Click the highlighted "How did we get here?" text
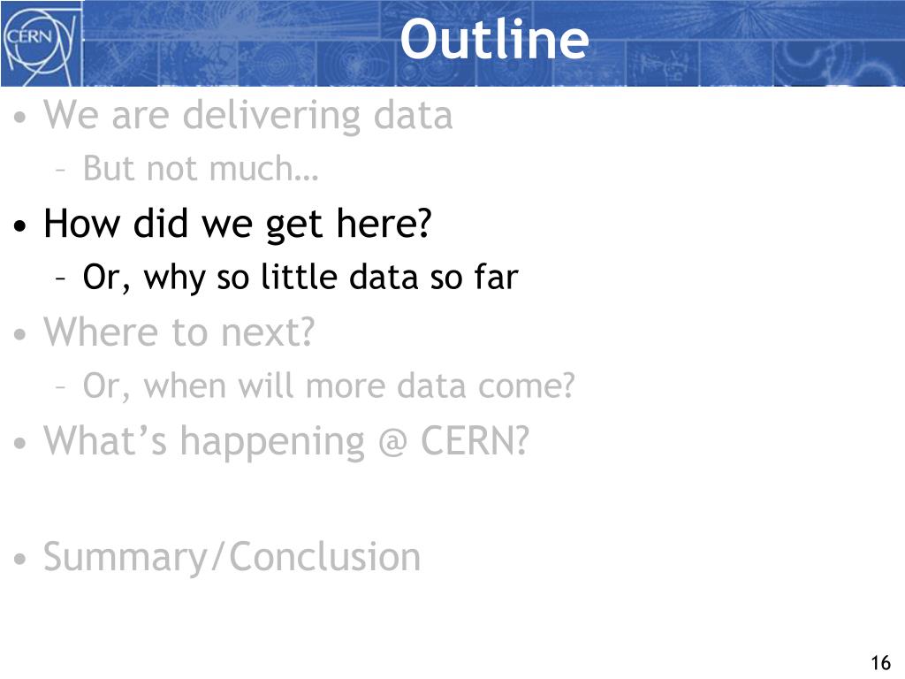 [238, 224]
